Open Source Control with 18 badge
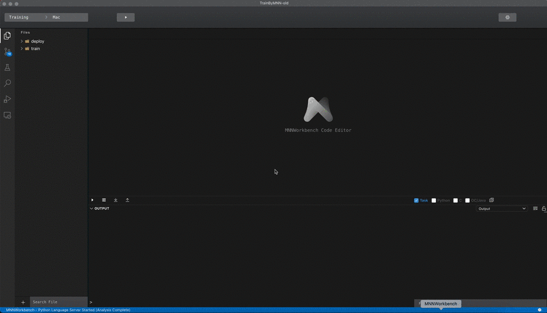The width and height of the screenshot is (547, 313). tap(7, 52)
